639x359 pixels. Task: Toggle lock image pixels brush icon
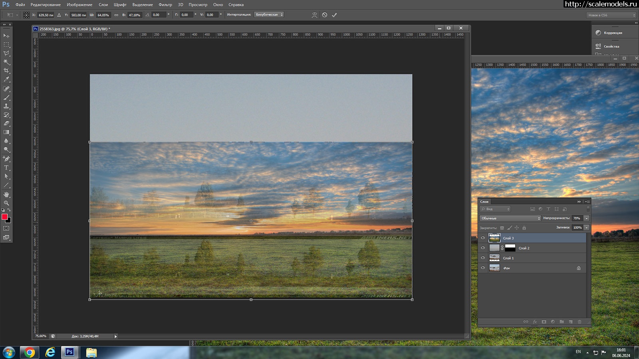(509, 228)
